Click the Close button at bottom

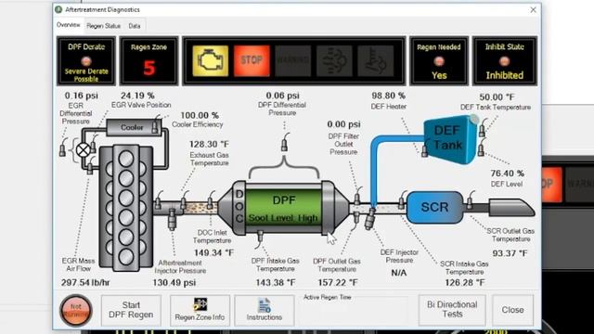pyautogui.click(x=512, y=310)
